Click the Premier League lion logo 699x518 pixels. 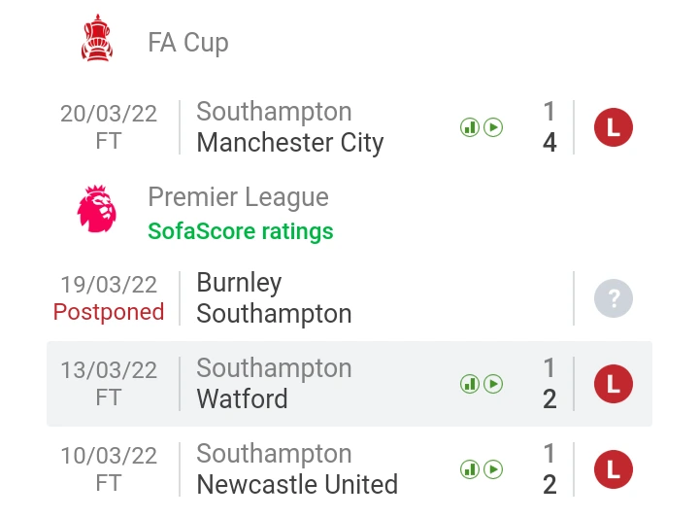click(x=97, y=208)
